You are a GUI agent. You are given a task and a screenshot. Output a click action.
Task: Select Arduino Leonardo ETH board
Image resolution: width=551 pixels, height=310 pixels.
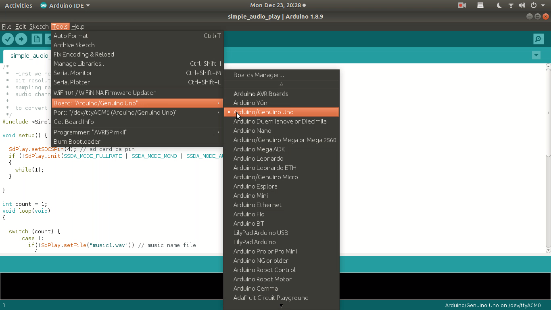281,168
